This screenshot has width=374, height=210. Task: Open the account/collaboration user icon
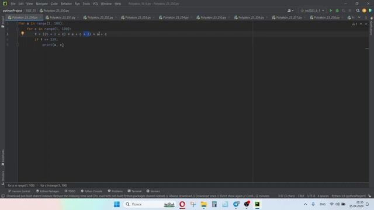click(x=290, y=10)
